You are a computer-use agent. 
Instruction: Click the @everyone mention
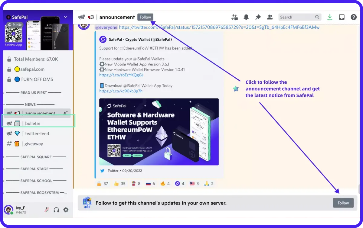pyautogui.click(x=106, y=27)
